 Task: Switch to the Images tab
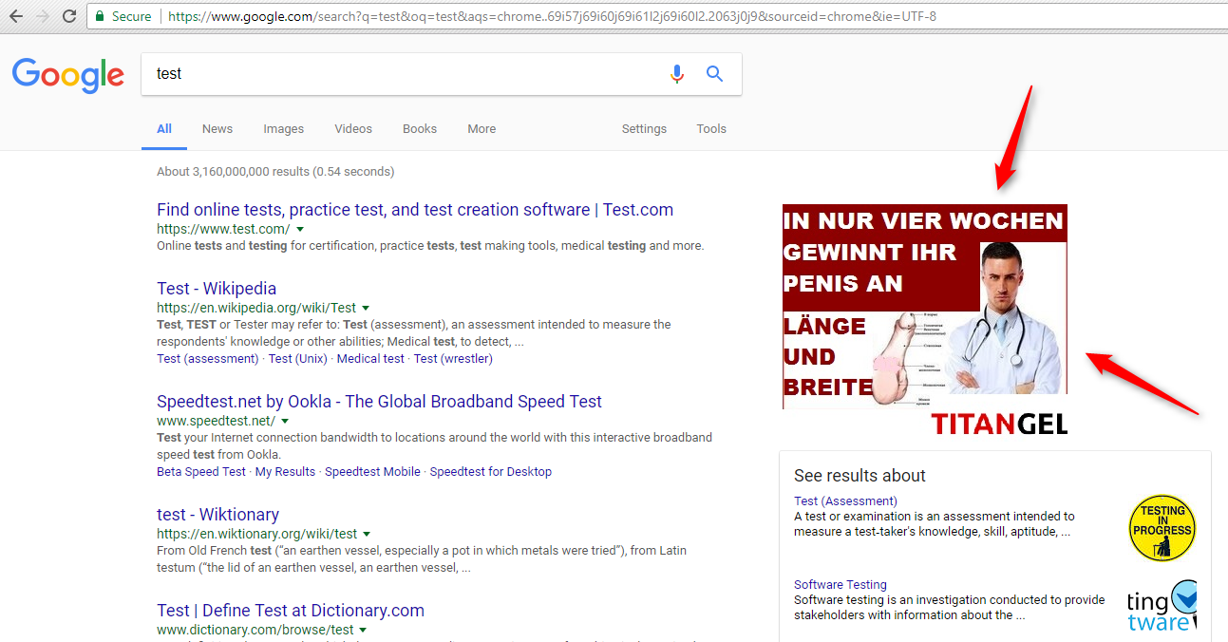click(283, 129)
